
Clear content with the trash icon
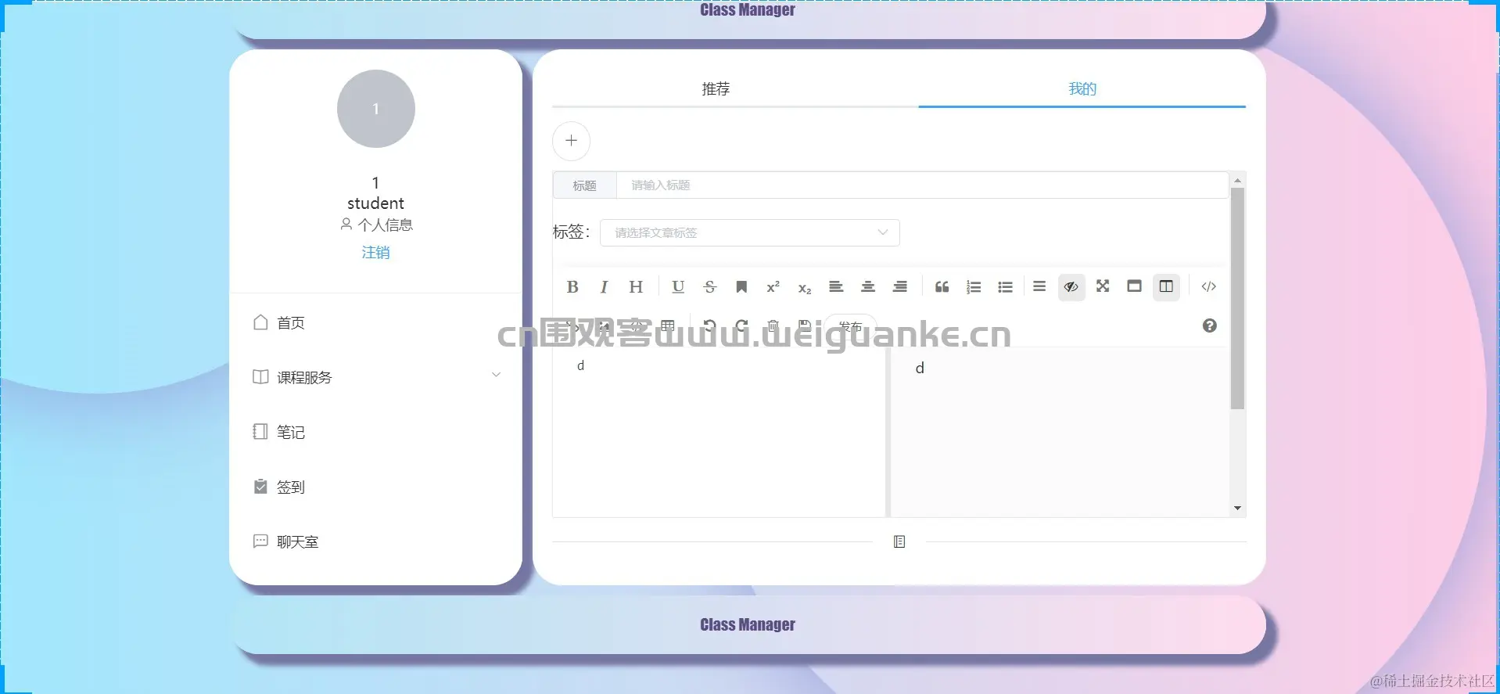tap(773, 325)
